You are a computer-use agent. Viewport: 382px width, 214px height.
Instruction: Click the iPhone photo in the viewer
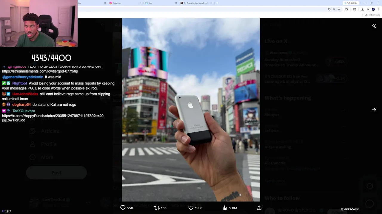click(191, 110)
